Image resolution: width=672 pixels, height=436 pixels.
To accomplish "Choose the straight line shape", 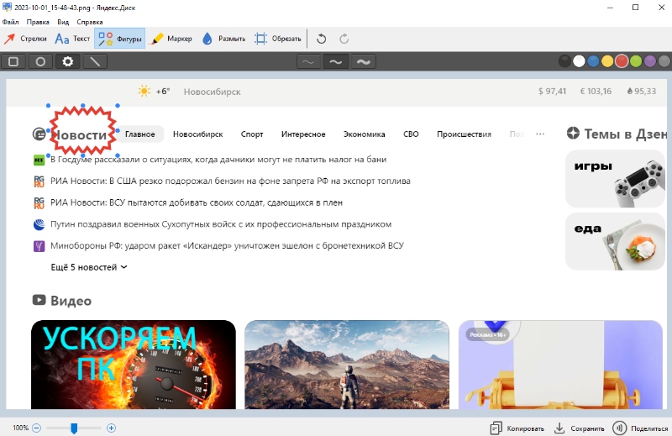I will click(95, 61).
